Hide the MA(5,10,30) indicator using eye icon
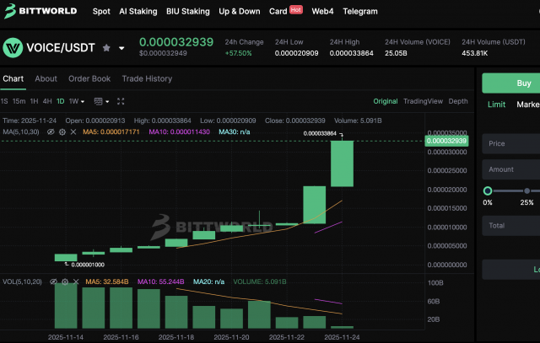This screenshot has height=343, width=540. point(51,132)
